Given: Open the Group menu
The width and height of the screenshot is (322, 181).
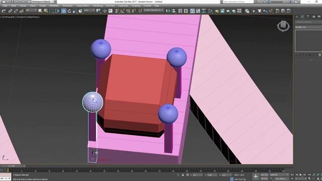Looking at the screenshot, I should click(x=23, y=6).
